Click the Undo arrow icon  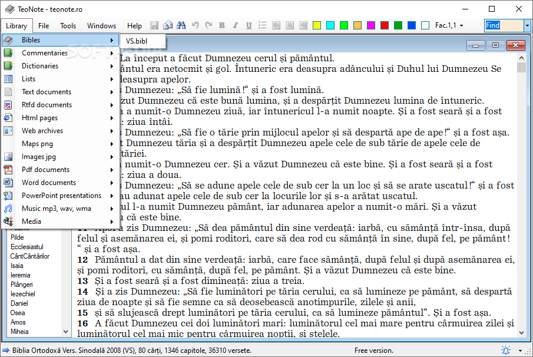click(195, 25)
